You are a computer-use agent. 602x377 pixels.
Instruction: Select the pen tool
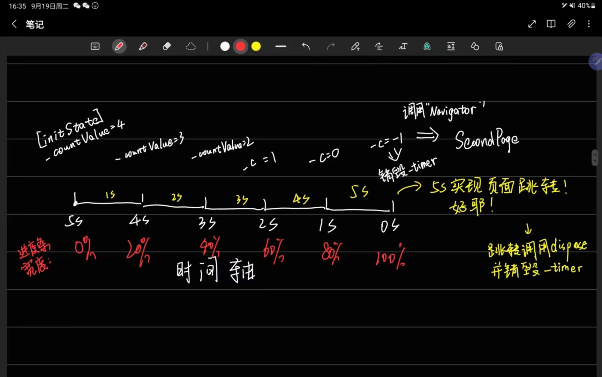(x=119, y=46)
